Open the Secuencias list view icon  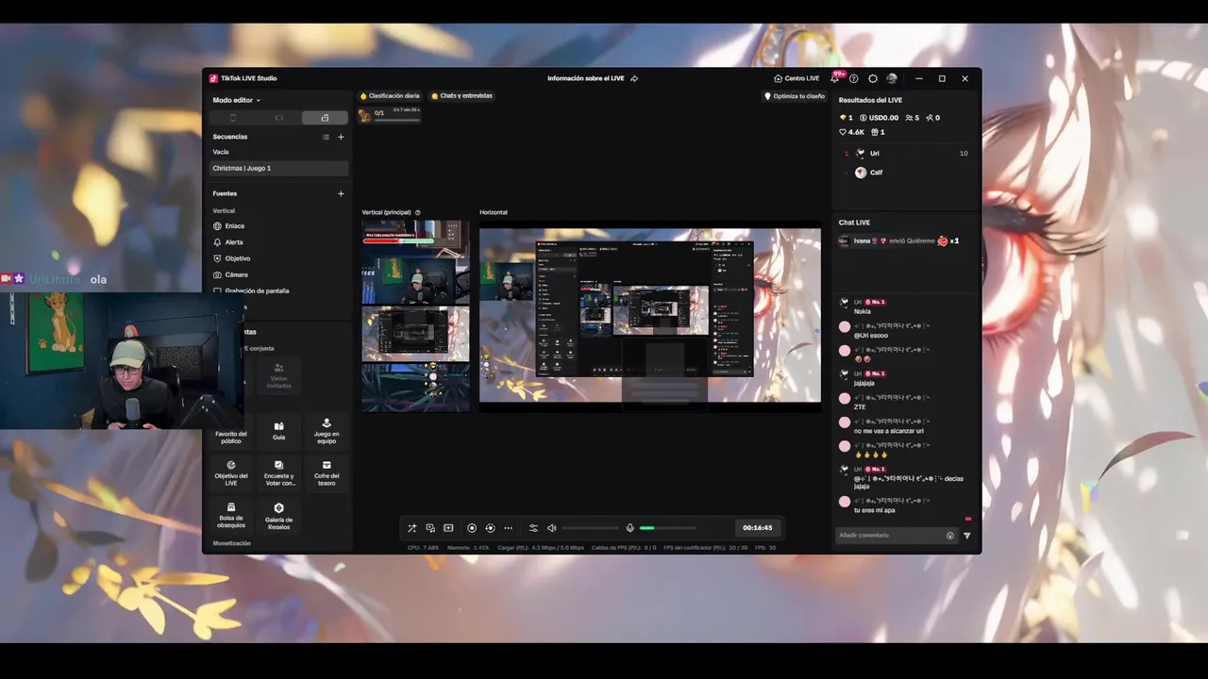[326, 137]
